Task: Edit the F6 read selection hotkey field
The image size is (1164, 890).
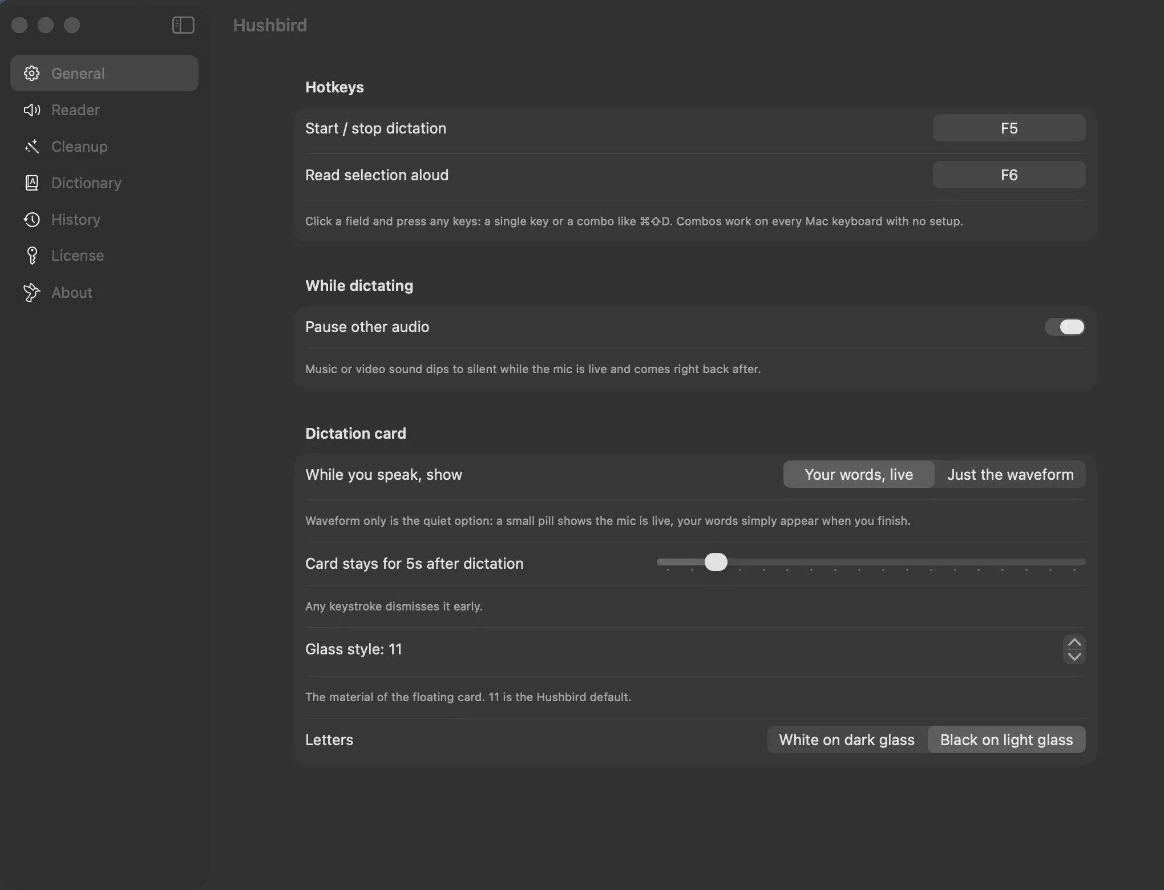Action: (1009, 175)
